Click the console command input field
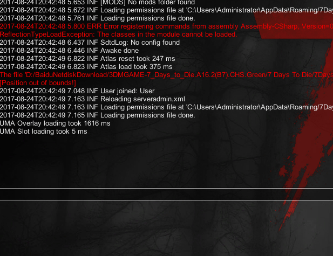 (166, 194)
